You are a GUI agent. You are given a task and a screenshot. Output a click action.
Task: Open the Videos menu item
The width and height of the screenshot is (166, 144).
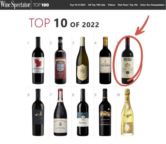[111, 5]
